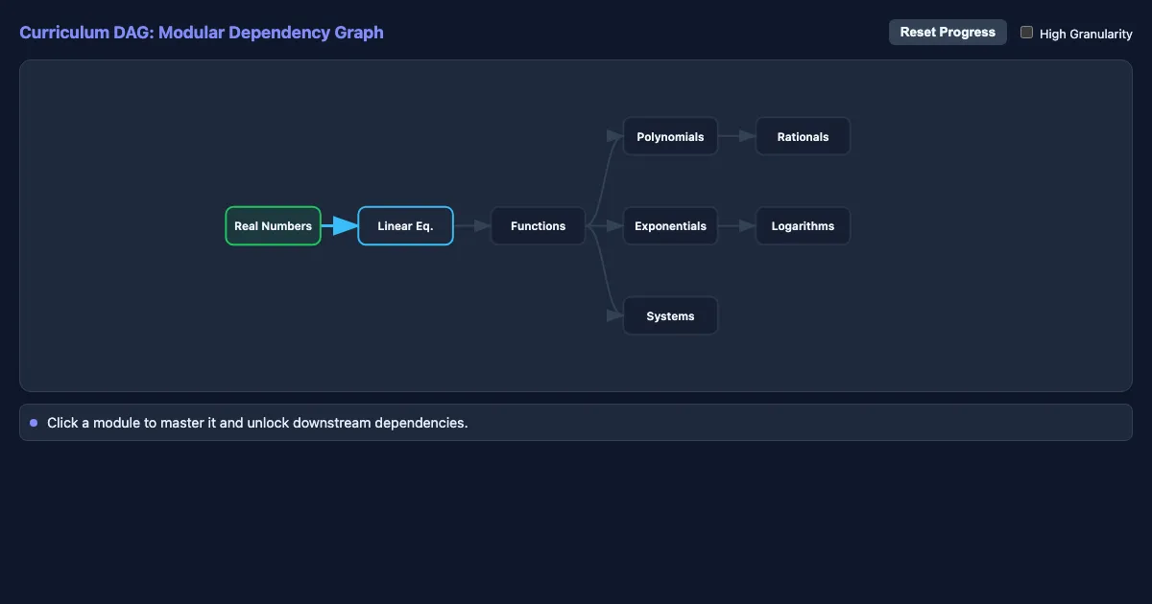1152x604 pixels.
Task: Click the Exponentials module node
Action: 670,226
